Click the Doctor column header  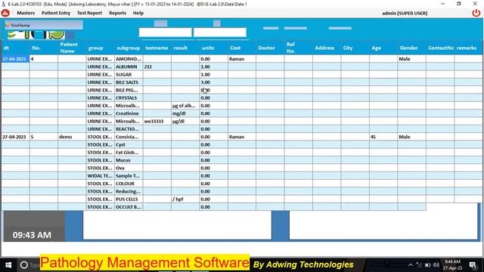pos(270,48)
